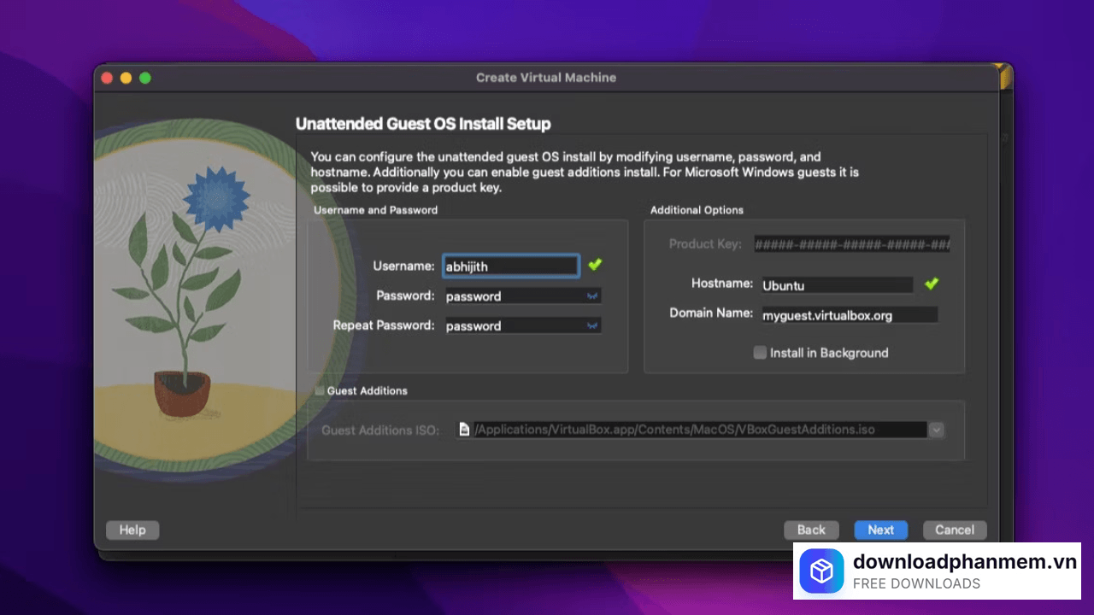The image size is (1094, 615).
Task: Cancel the virtual machine creation
Action: click(954, 530)
